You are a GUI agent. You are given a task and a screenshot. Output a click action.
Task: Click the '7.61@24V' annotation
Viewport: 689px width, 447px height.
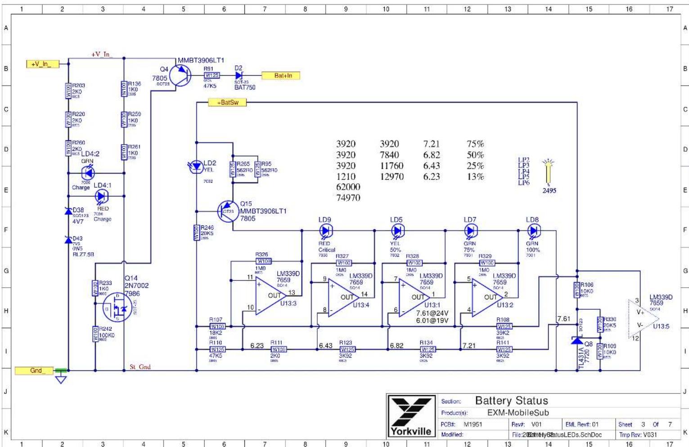click(432, 313)
